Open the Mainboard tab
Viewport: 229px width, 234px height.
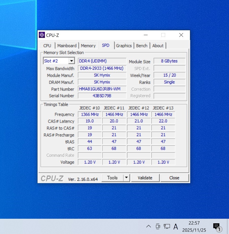(67, 46)
